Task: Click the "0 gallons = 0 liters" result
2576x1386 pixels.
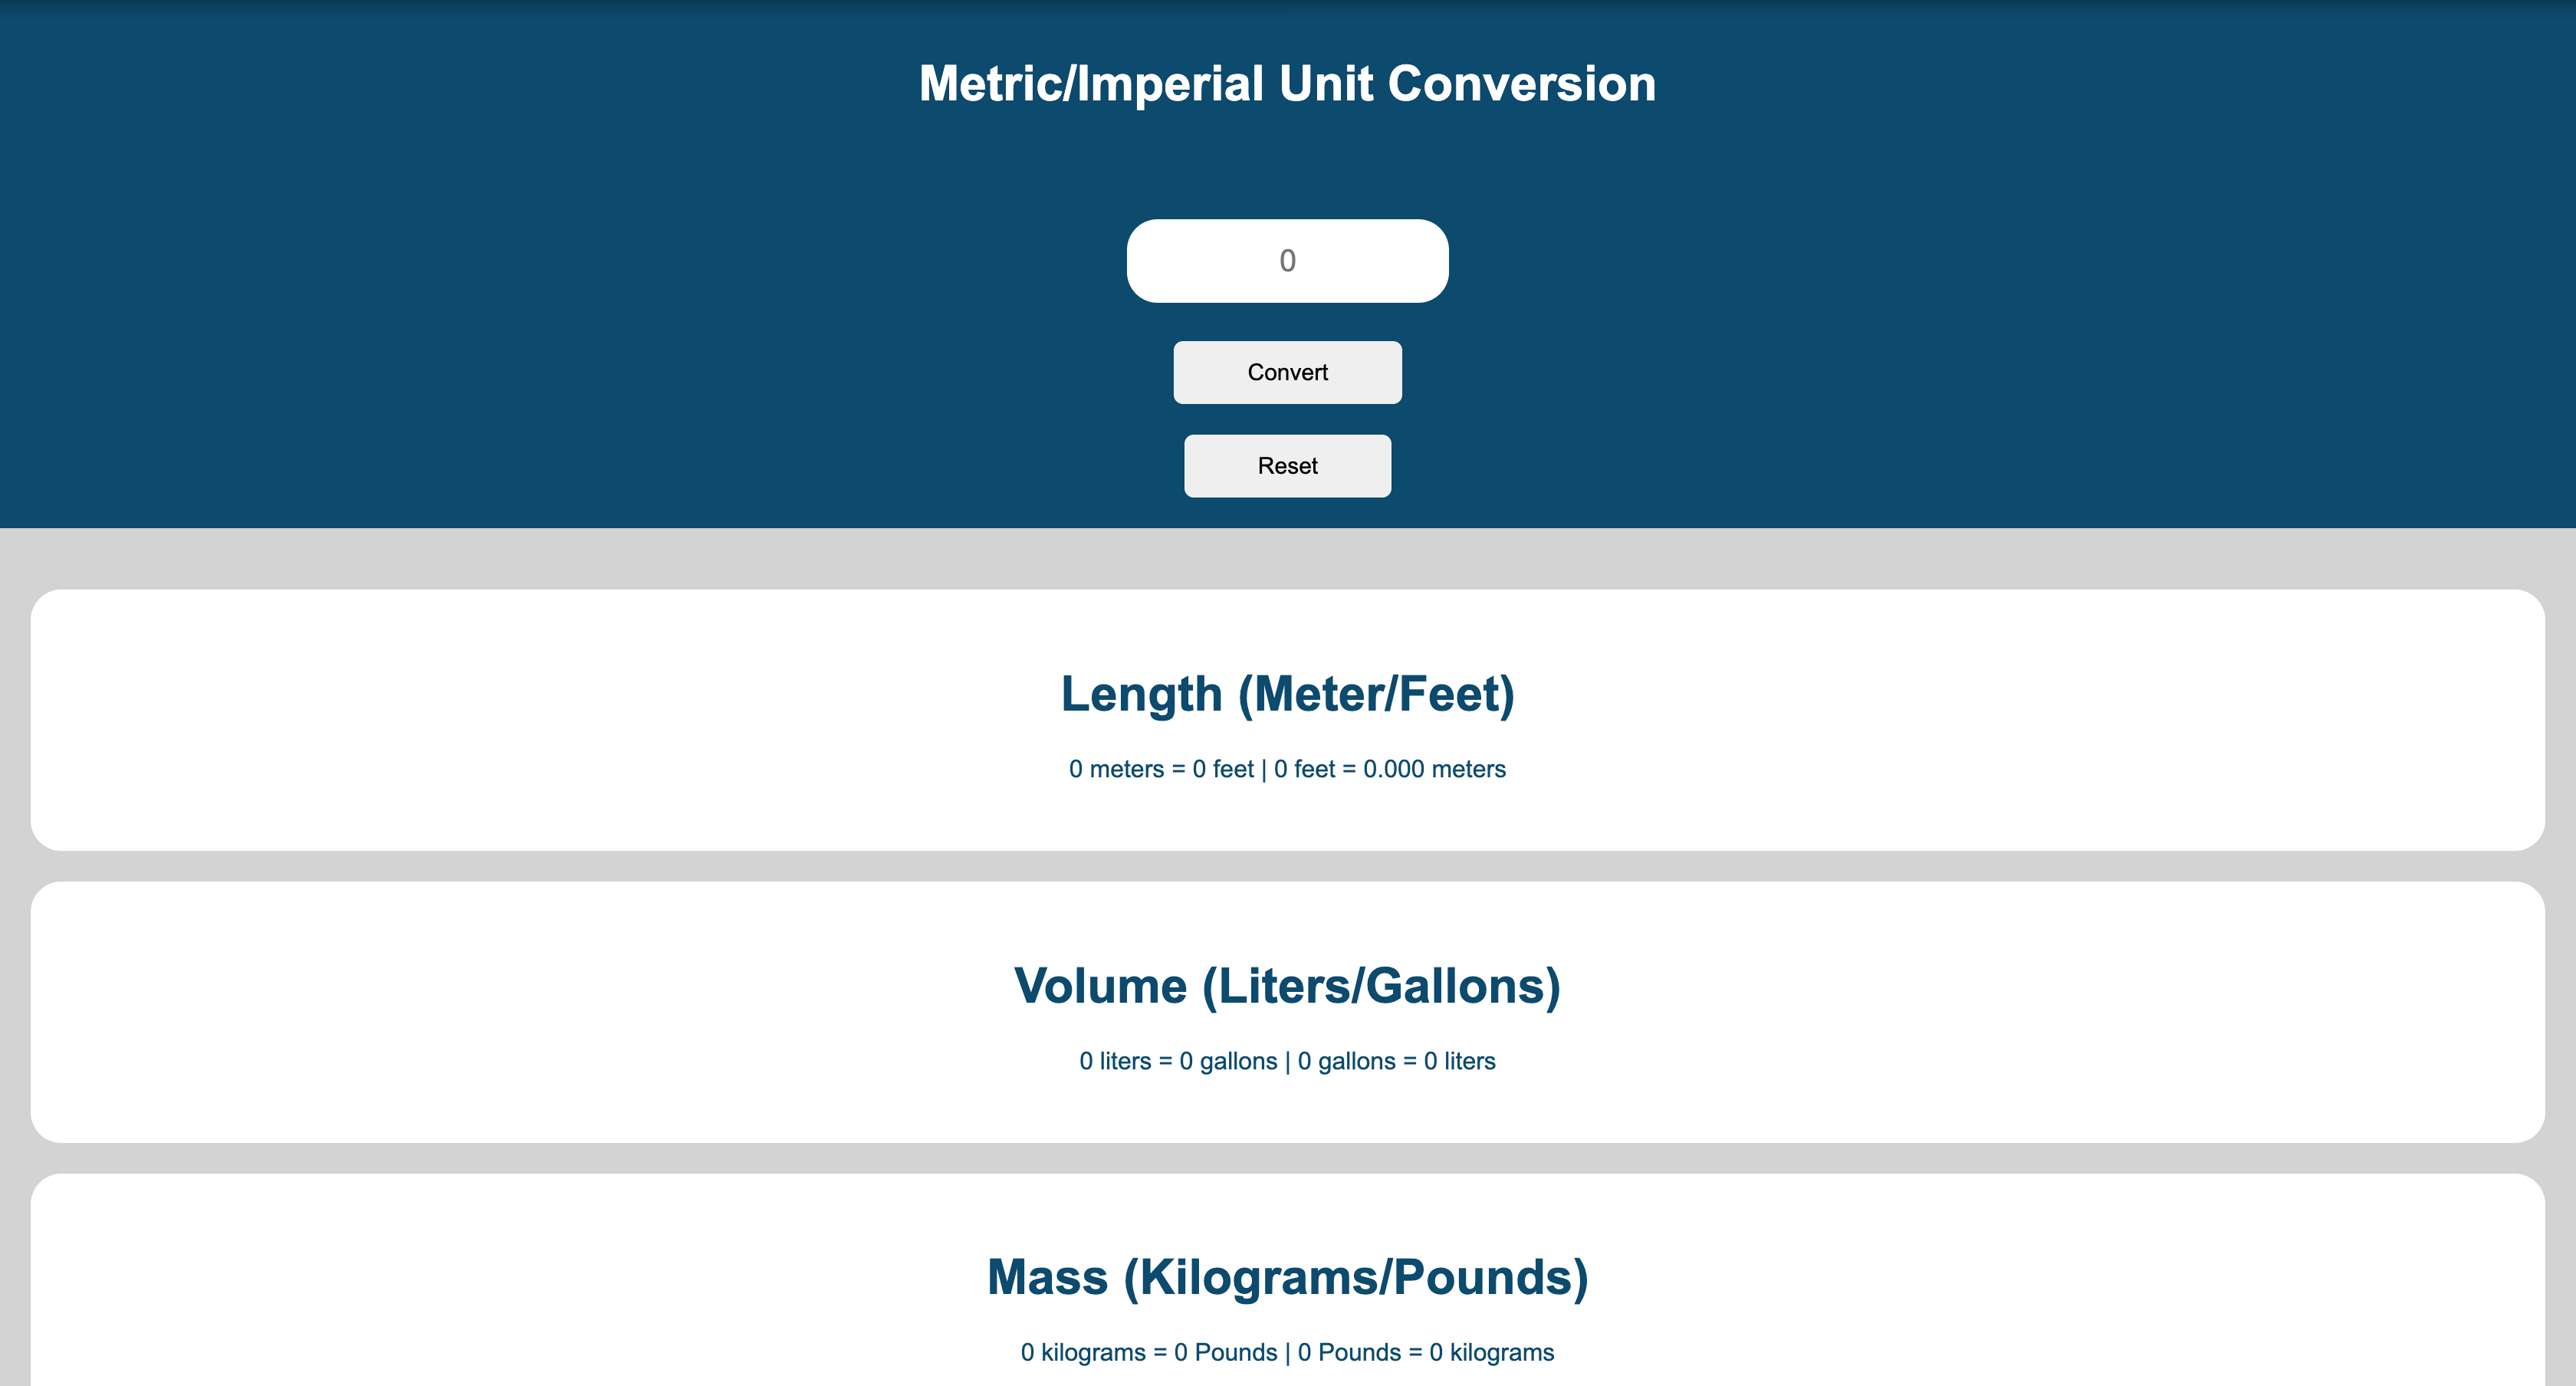Action: 1396,1061
